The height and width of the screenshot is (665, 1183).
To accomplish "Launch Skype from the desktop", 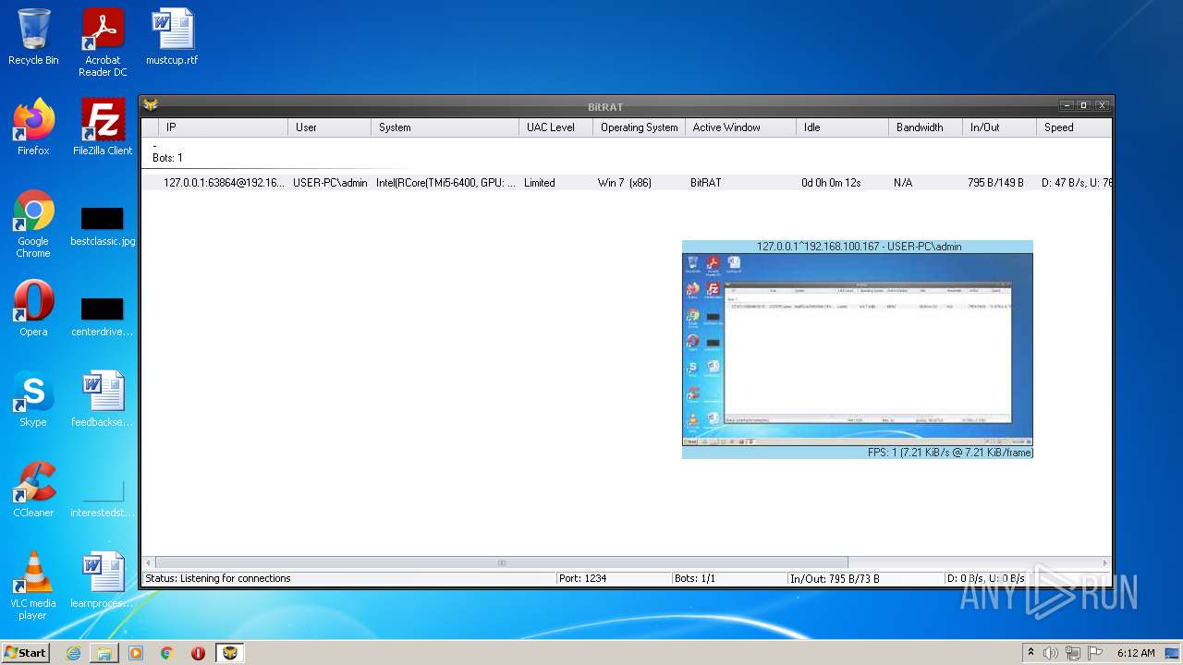I will 33,399.
